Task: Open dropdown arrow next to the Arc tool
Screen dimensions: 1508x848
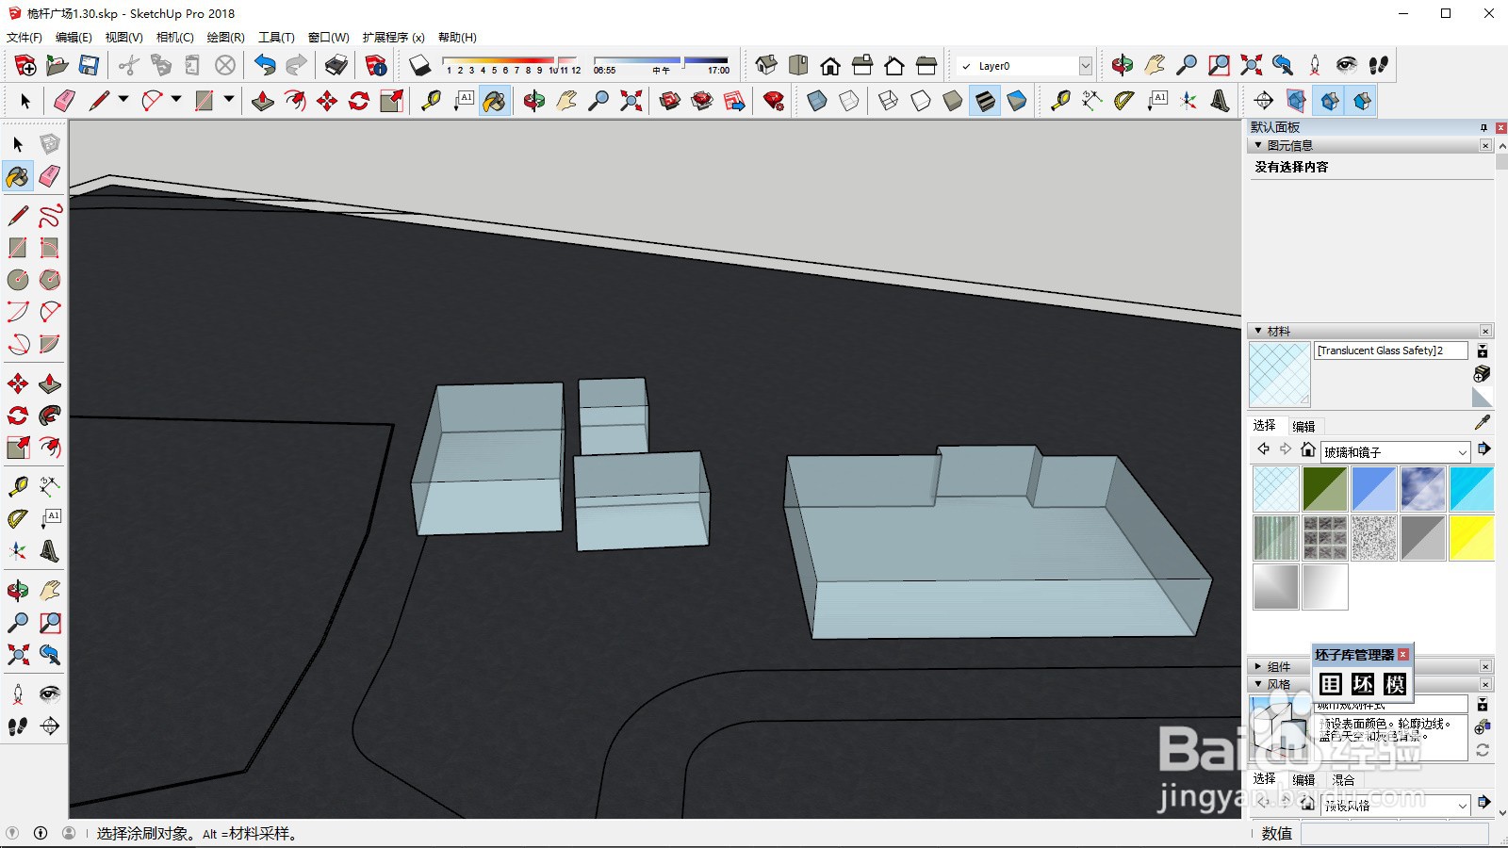Action: click(176, 99)
